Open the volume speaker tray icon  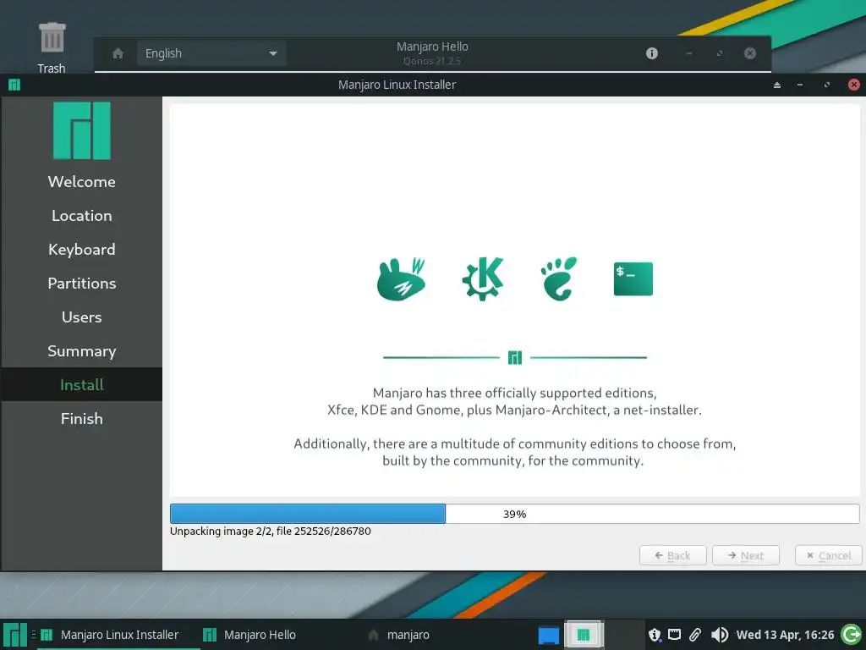(719, 635)
